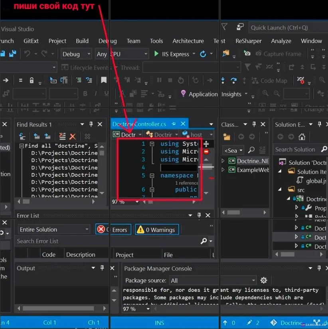Click Clear All icon in Find Results toolbar
This screenshot has width=328, height=329.
tap(62, 137)
